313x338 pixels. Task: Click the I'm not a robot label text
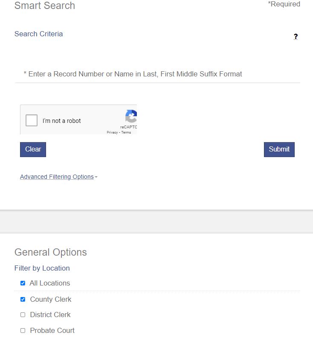[x=62, y=121]
